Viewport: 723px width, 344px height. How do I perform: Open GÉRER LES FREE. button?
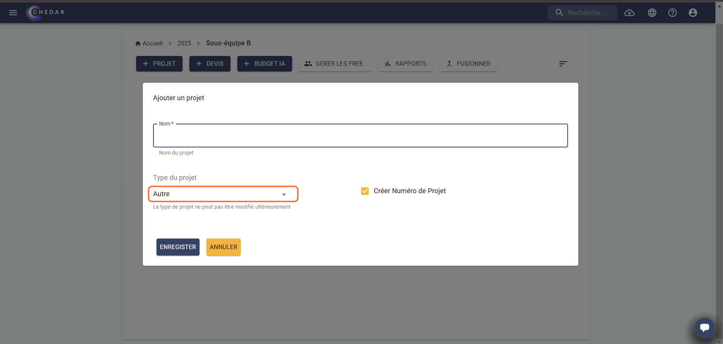pos(335,64)
